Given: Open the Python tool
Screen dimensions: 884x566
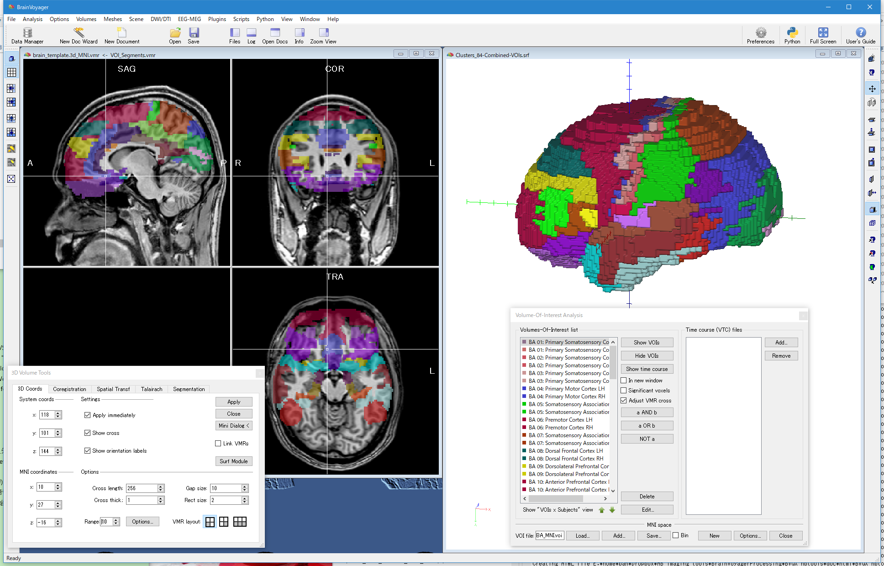Looking at the screenshot, I should pyautogui.click(x=792, y=35).
